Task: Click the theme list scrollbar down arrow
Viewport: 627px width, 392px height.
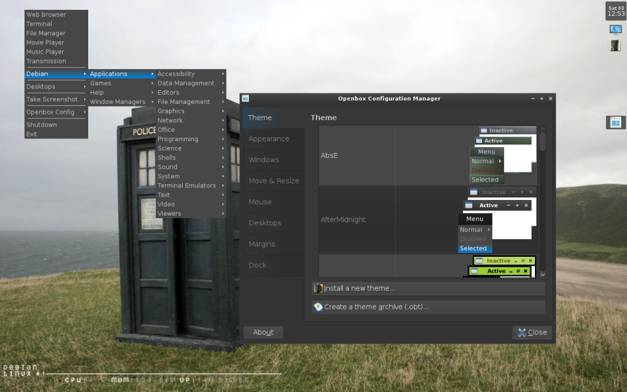Action: [543, 274]
